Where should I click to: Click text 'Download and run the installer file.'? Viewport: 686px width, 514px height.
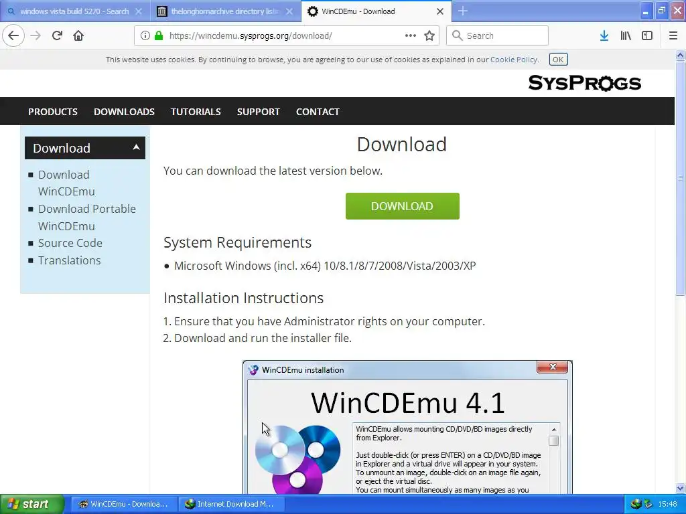tap(263, 338)
